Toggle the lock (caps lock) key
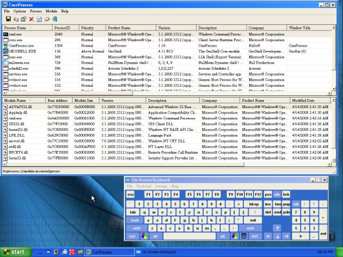 coord(135,220)
